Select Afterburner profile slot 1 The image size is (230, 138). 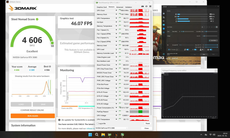(204, 27)
